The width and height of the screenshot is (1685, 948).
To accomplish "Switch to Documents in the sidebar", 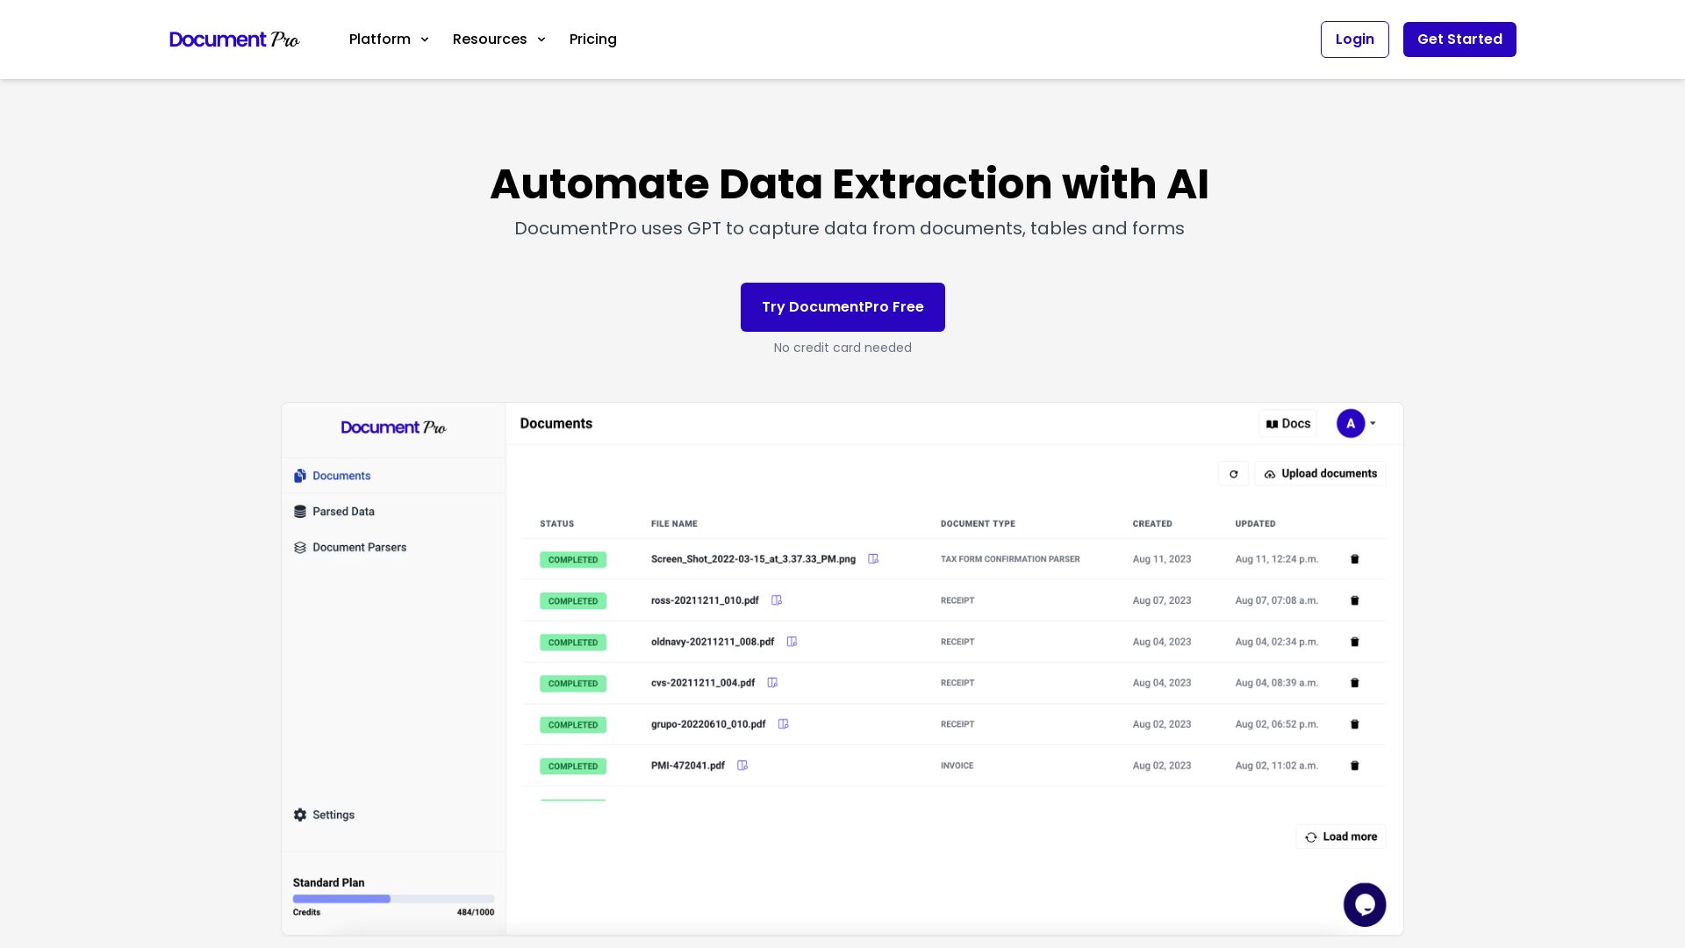I will [341, 475].
